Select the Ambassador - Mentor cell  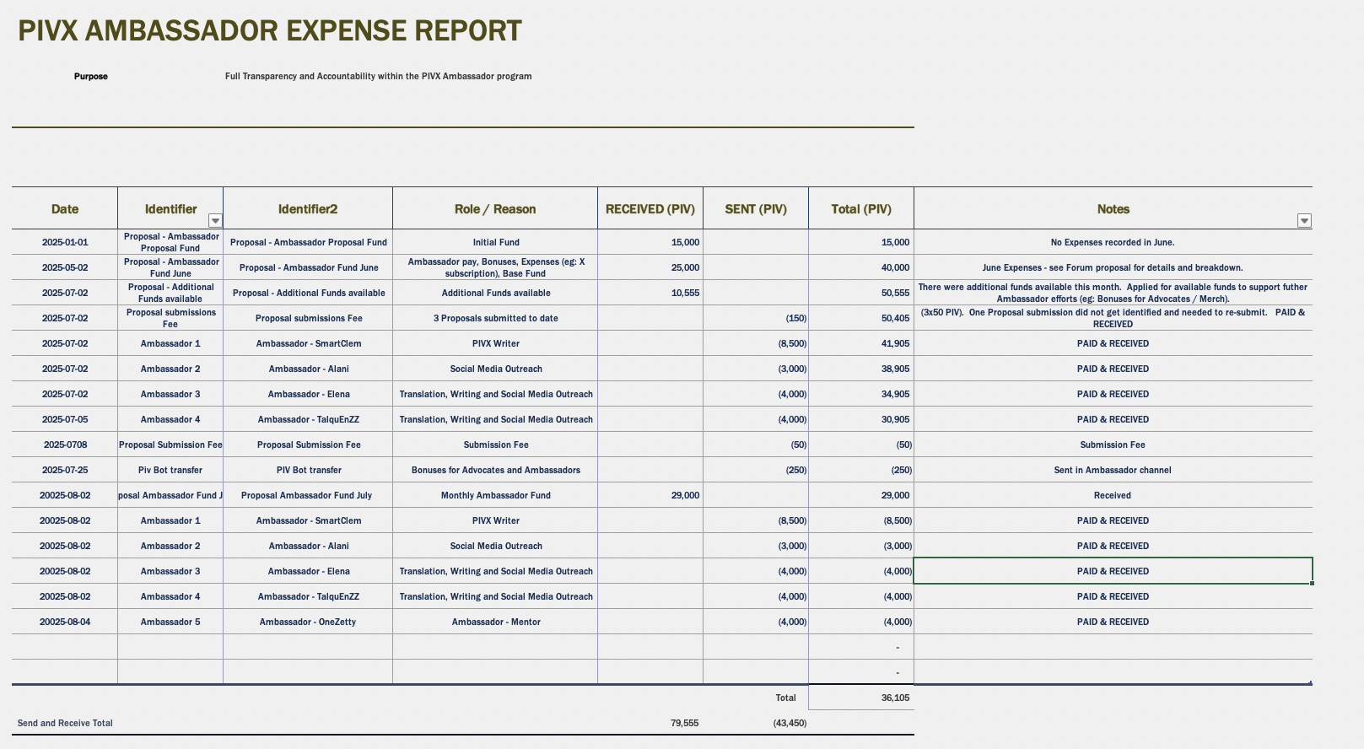(x=495, y=622)
